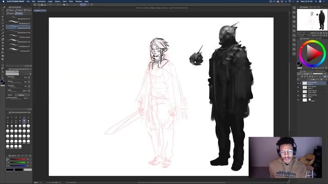The width and height of the screenshot is (328, 184).
Task: Pick a shade in the color wheel triangle
Action: click(x=313, y=54)
